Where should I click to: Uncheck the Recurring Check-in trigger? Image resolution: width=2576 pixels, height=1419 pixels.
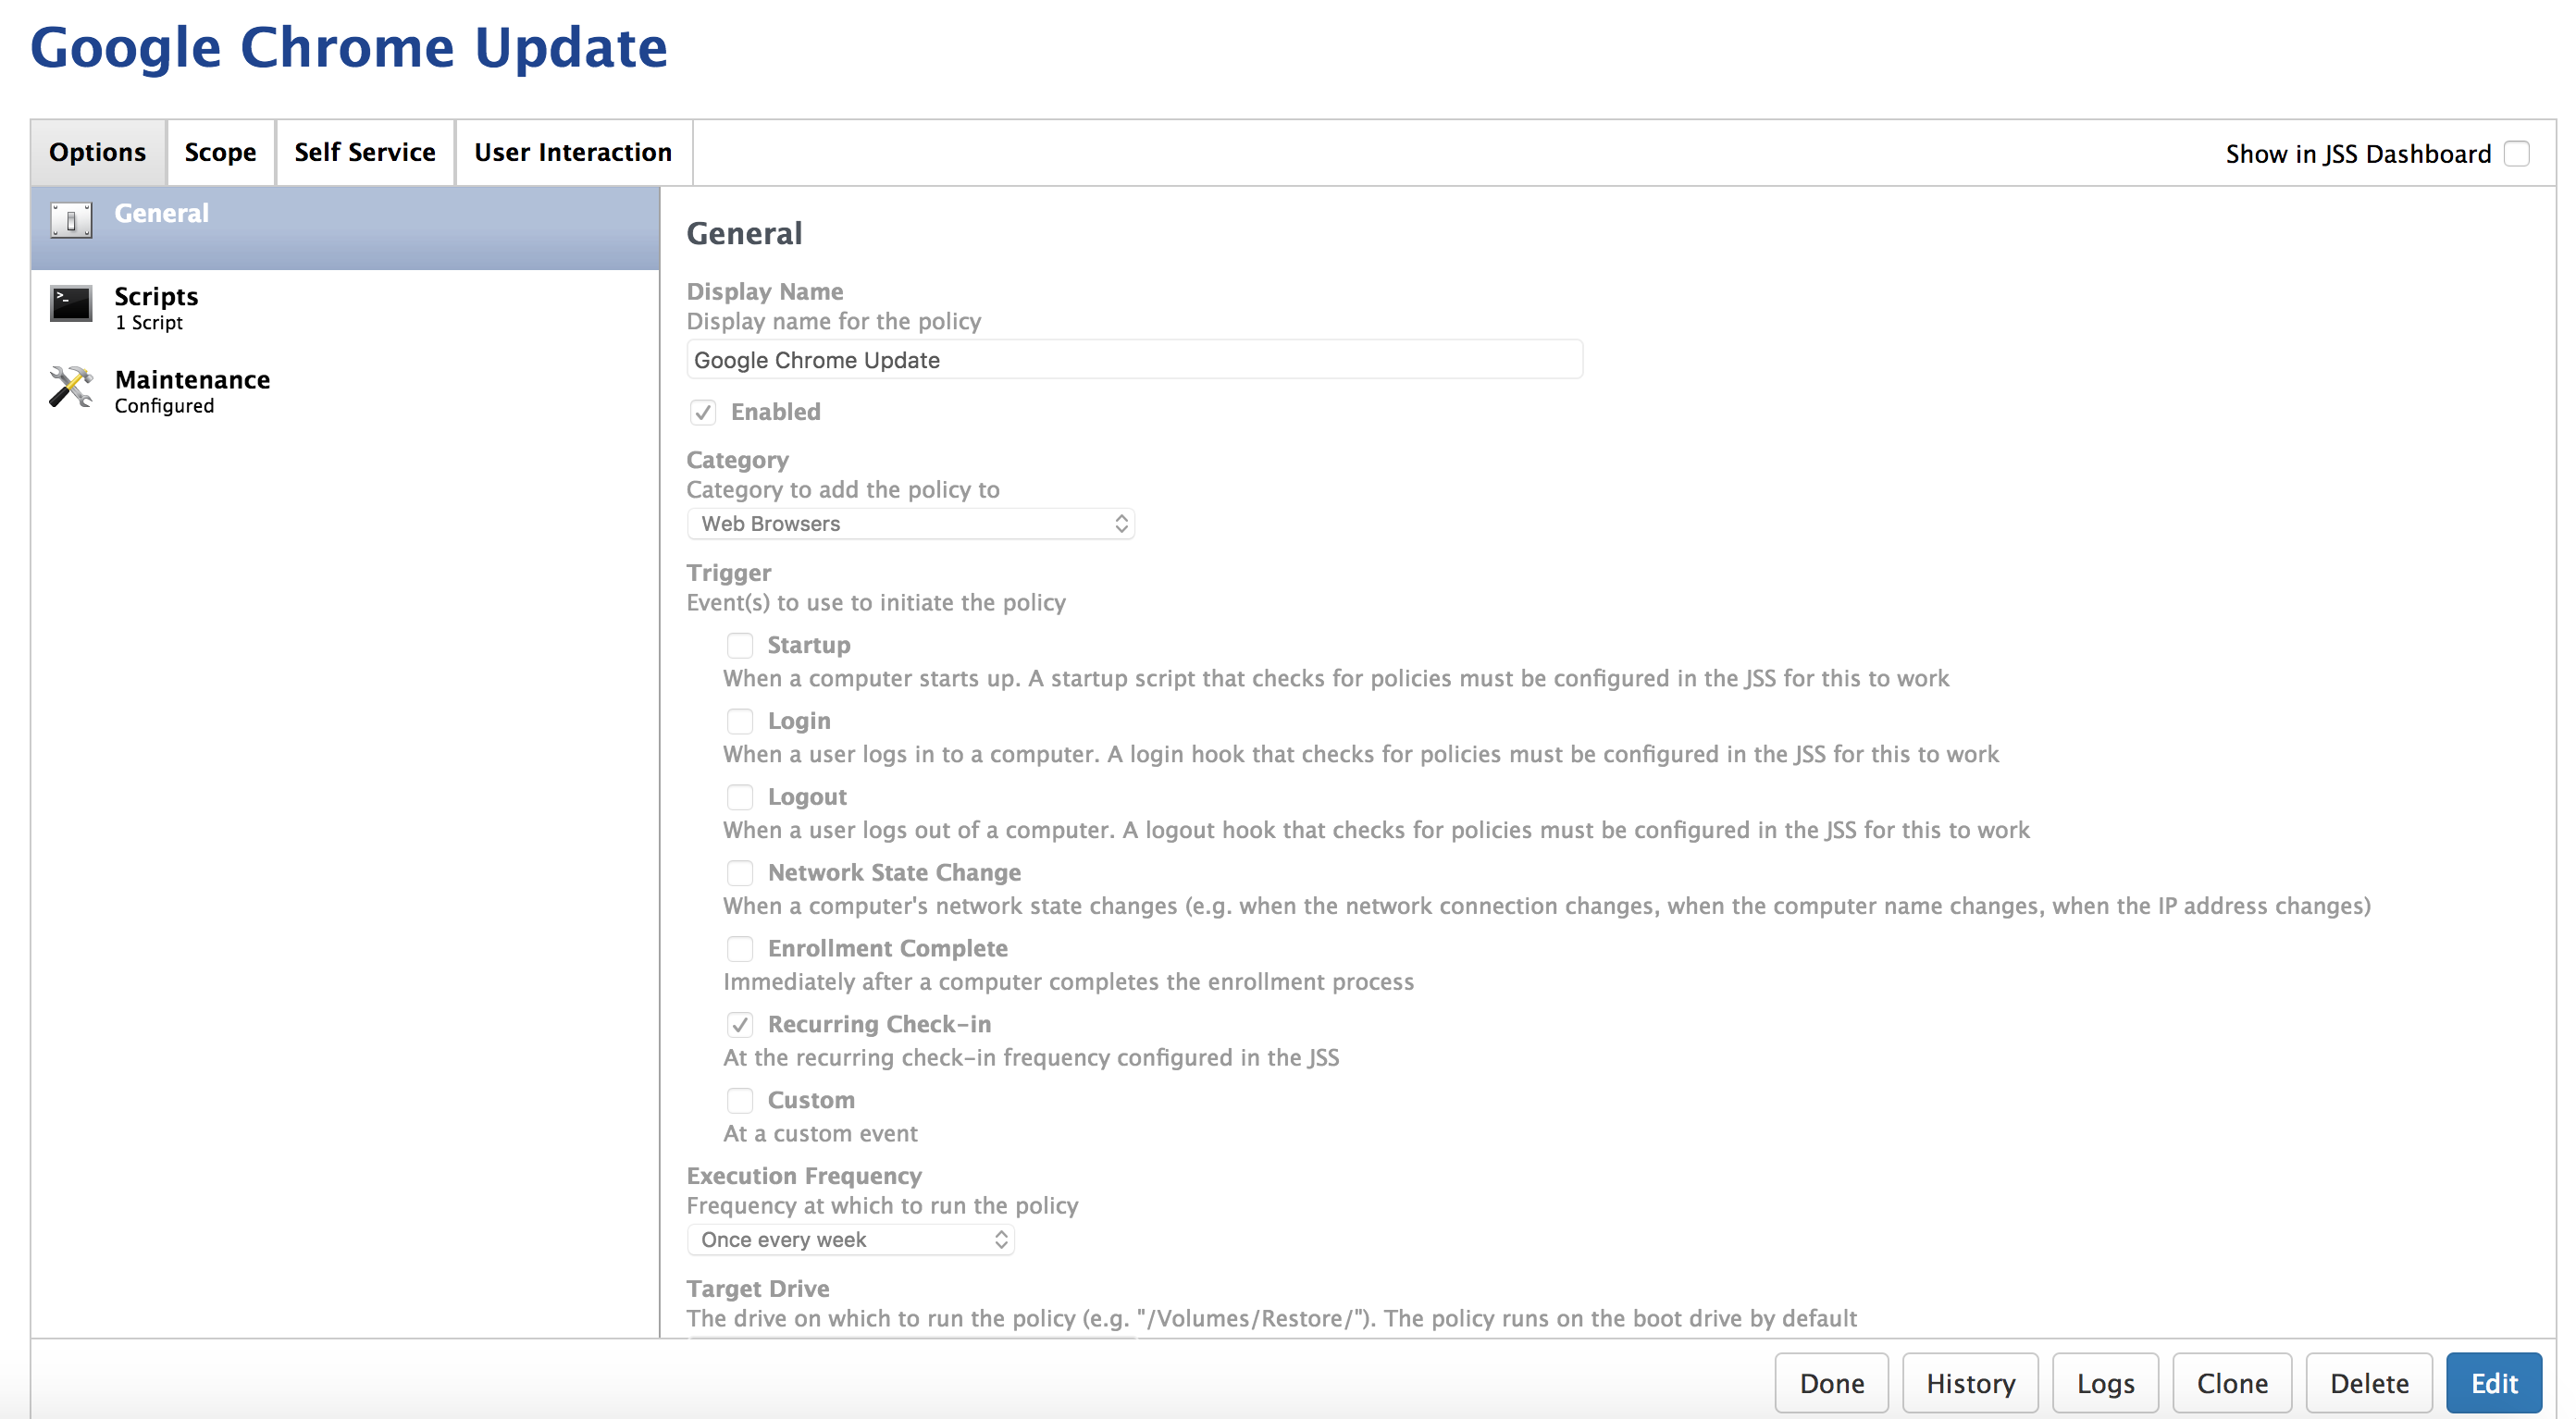(x=739, y=1024)
